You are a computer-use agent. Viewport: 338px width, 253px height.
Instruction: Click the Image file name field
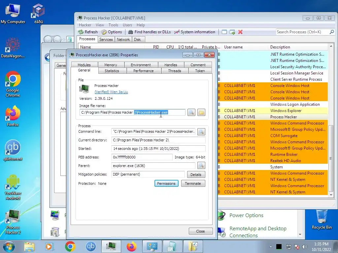click(x=132, y=112)
